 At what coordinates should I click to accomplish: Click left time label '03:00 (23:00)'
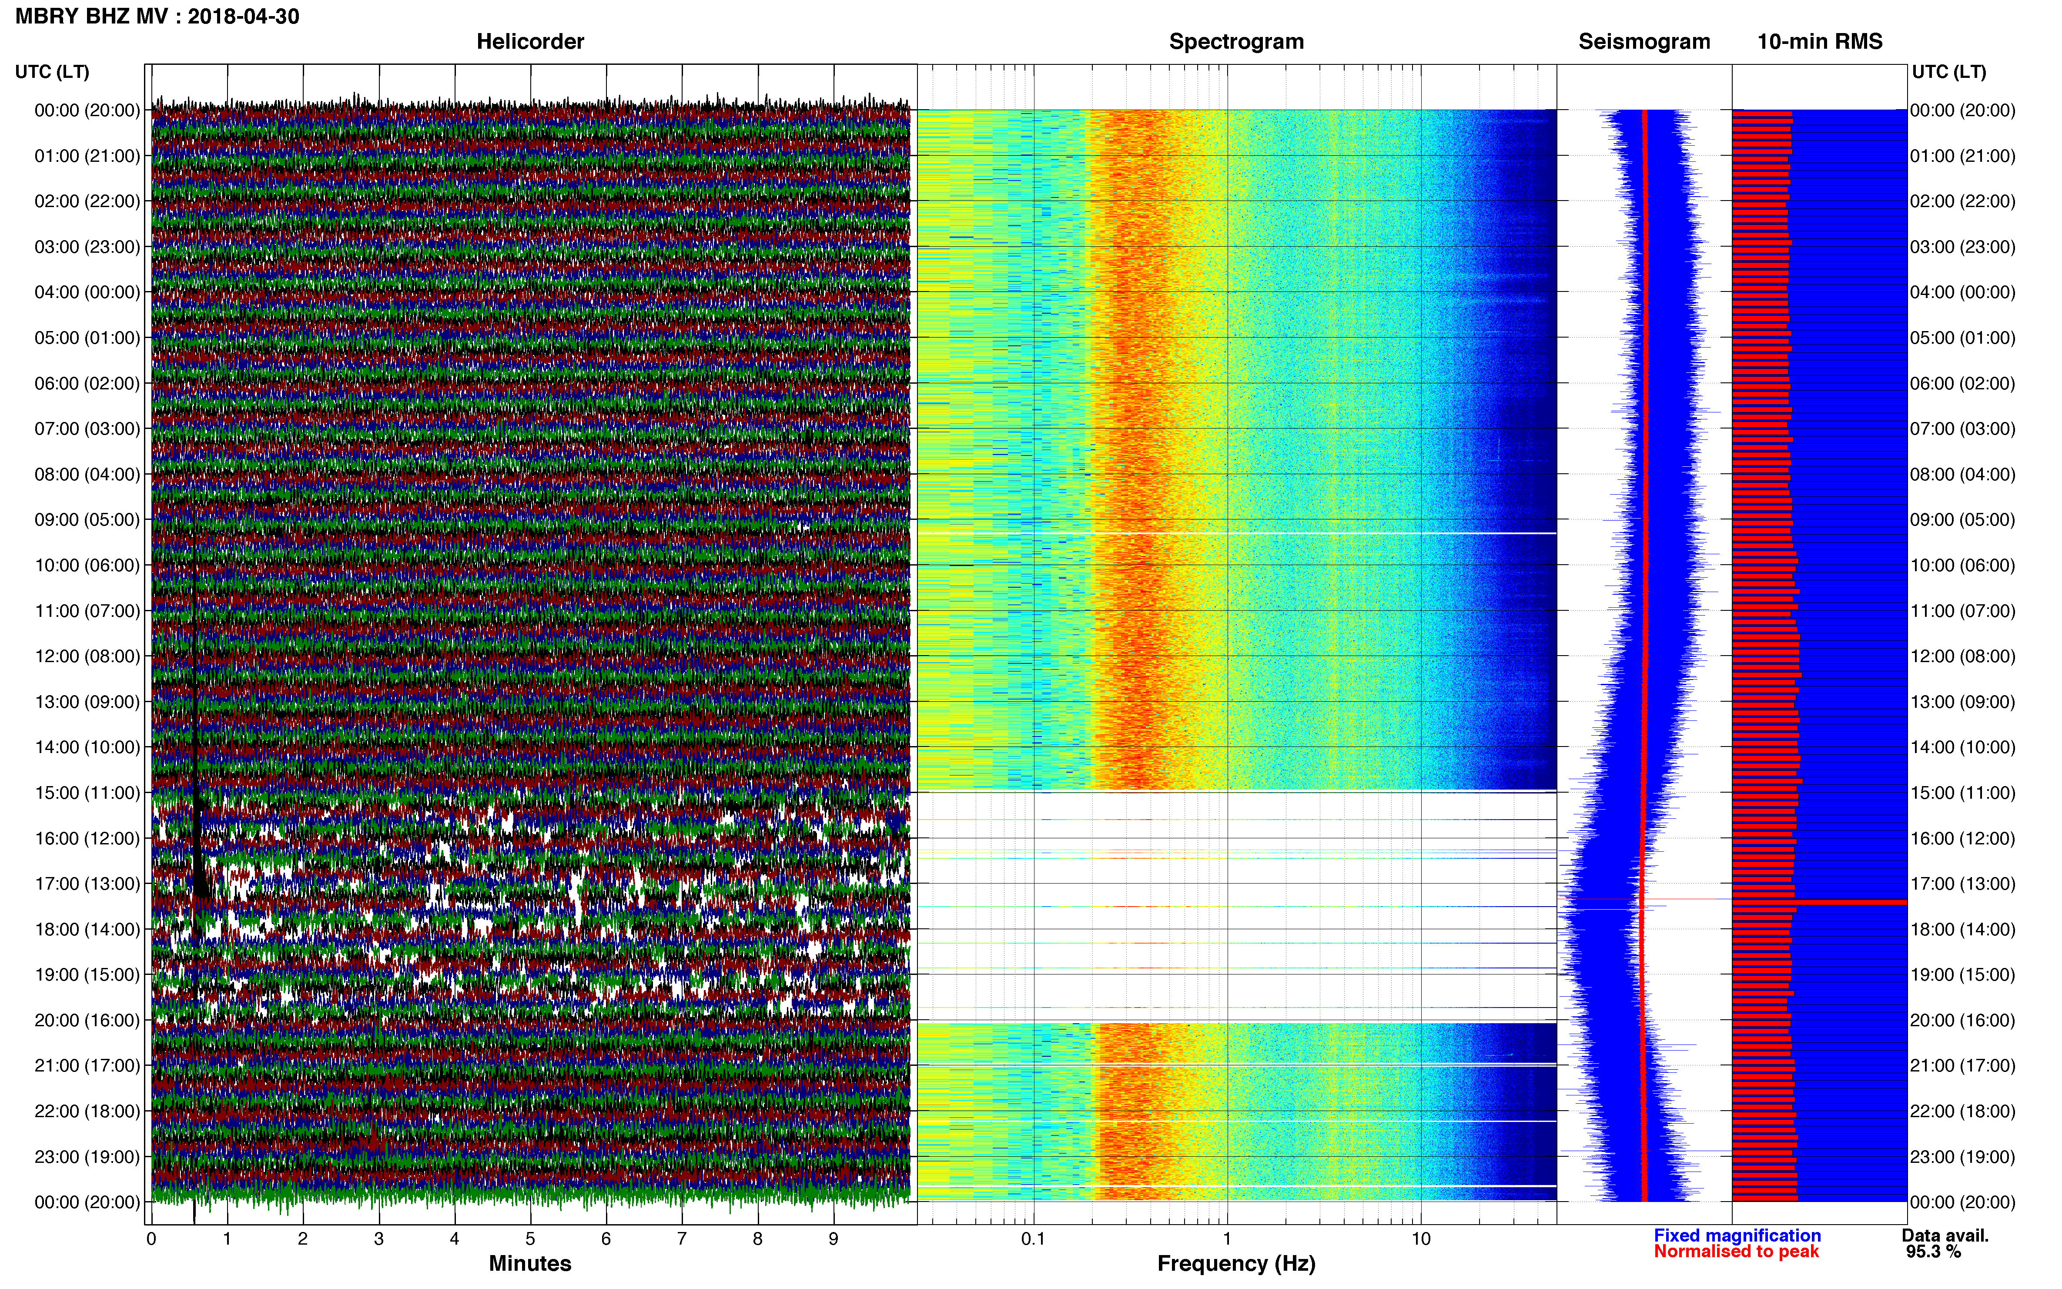87,247
